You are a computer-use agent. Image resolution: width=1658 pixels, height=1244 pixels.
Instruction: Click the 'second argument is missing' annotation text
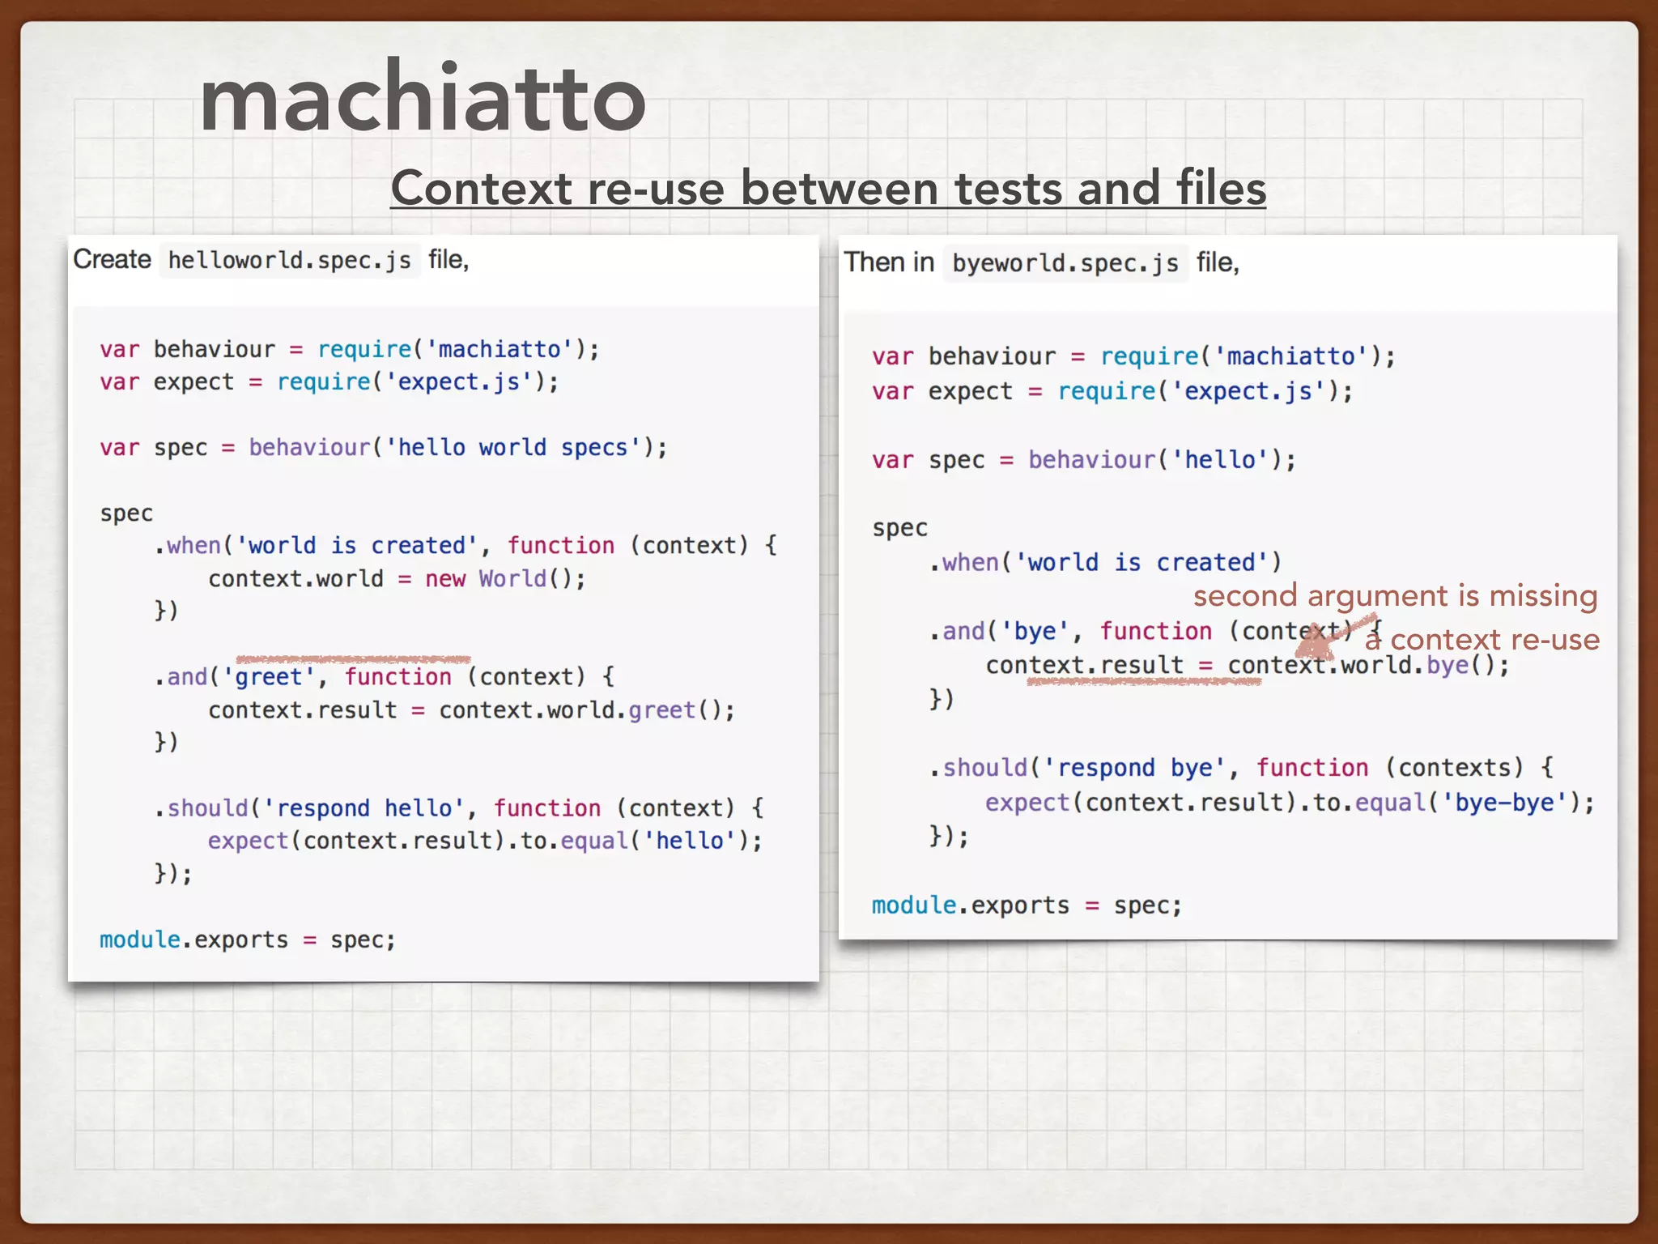coord(1396,595)
